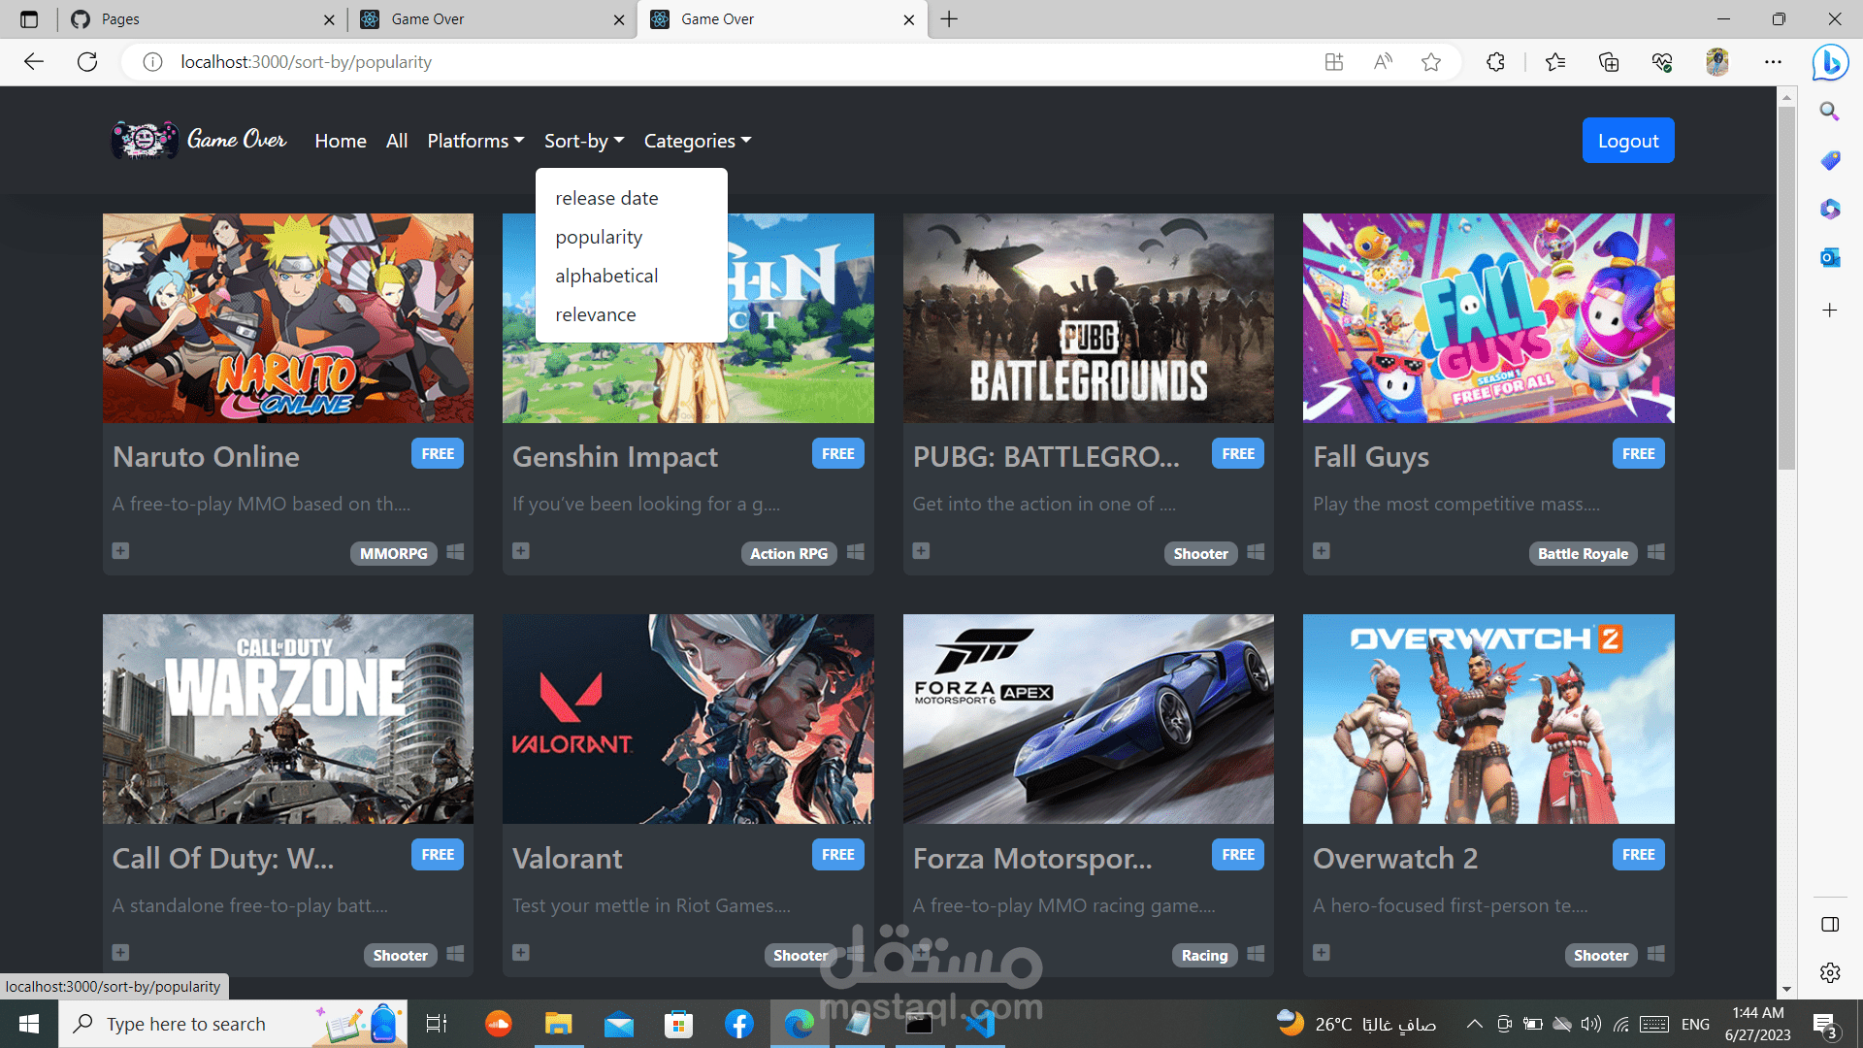Click the Windows platform icon on Fall Guys card
The image size is (1863, 1048).
pyautogui.click(x=1656, y=552)
